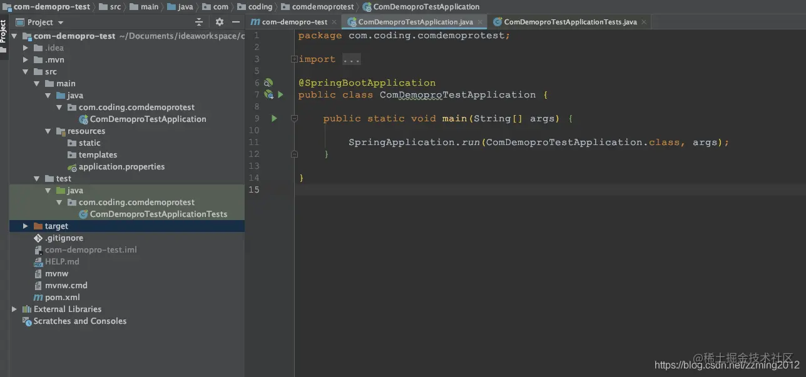Hide the Project tool window
Screen dimensions: 806x377
click(x=237, y=22)
